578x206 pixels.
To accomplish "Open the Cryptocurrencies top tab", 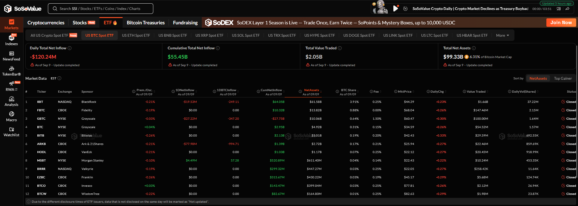I will pyautogui.click(x=46, y=23).
